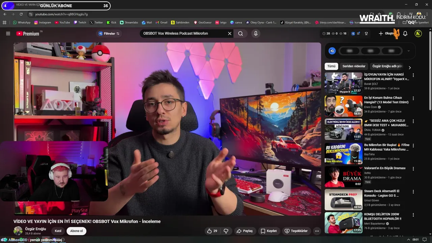Screen dimensions: 432x243
Task: Share the video via Paylaş
Action: coord(245,231)
